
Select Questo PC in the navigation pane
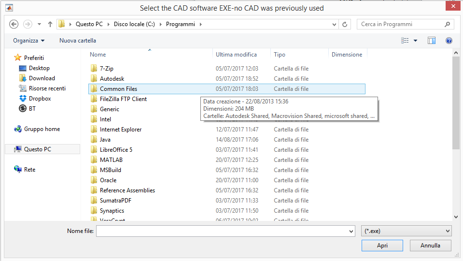pyautogui.click(x=42, y=149)
